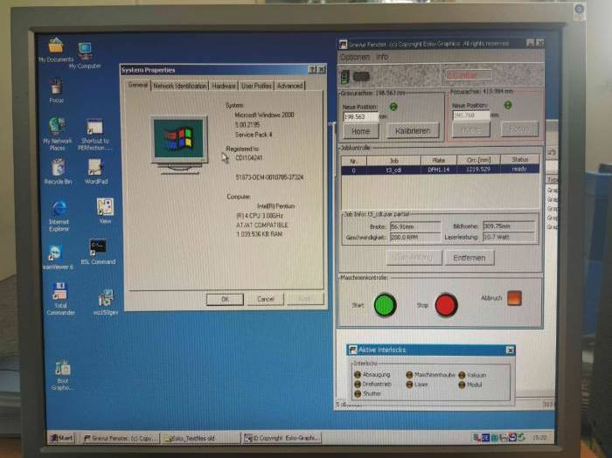This screenshot has width=612, height=458.
Task: Click the Focusachse Neue Position input field
Action: (x=471, y=115)
